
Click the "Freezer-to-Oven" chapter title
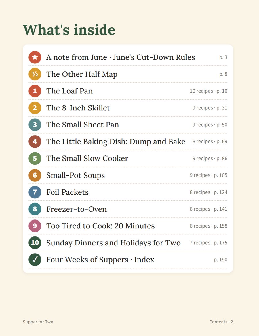click(x=77, y=209)
